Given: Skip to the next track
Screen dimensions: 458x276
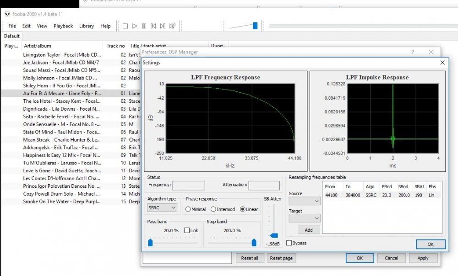Looking at the screenshot, I should coord(163,26).
